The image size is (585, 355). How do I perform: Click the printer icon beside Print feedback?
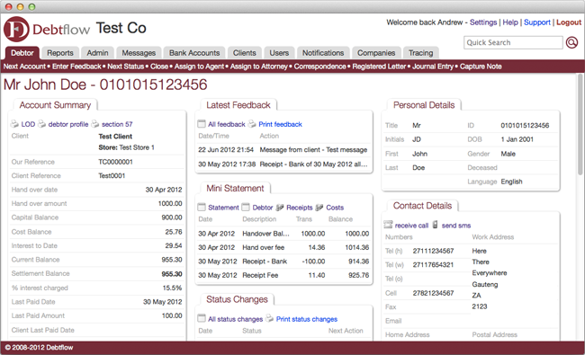point(252,124)
